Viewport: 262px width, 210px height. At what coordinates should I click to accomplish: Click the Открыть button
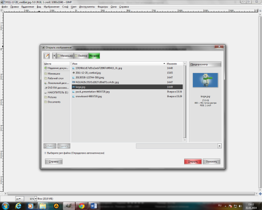(193, 162)
